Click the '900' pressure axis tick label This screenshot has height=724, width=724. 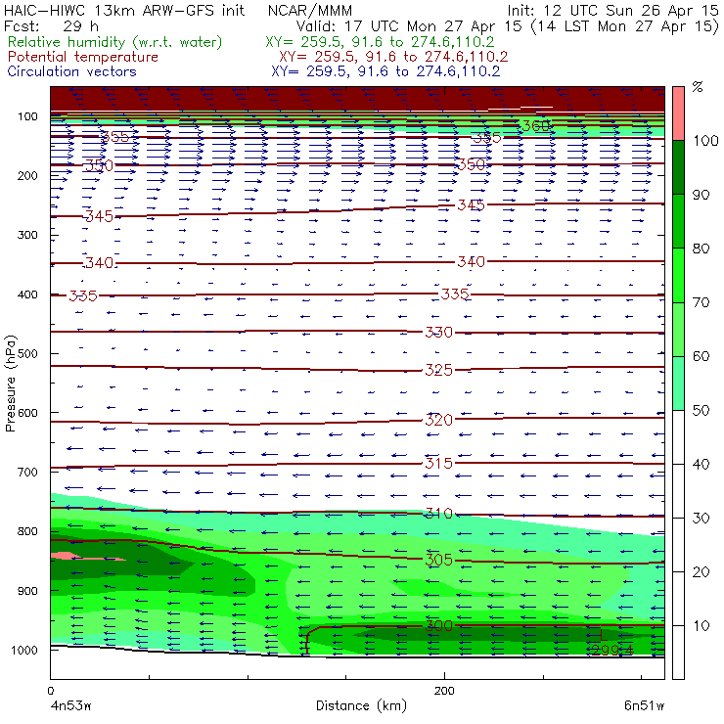27,591
